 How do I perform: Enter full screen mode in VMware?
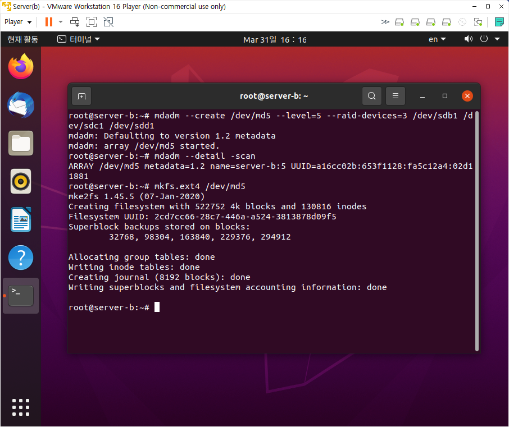(x=92, y=22)
